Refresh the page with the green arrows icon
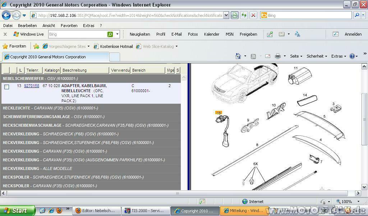Image resolution: width=368 pixels, height=216 pixels. [x=244, y=15]
